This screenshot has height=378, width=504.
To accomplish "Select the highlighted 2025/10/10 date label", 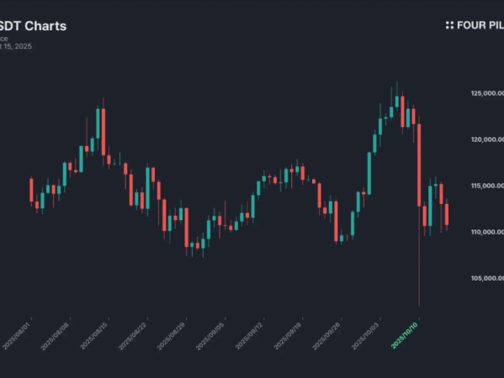I will [405, 336].
